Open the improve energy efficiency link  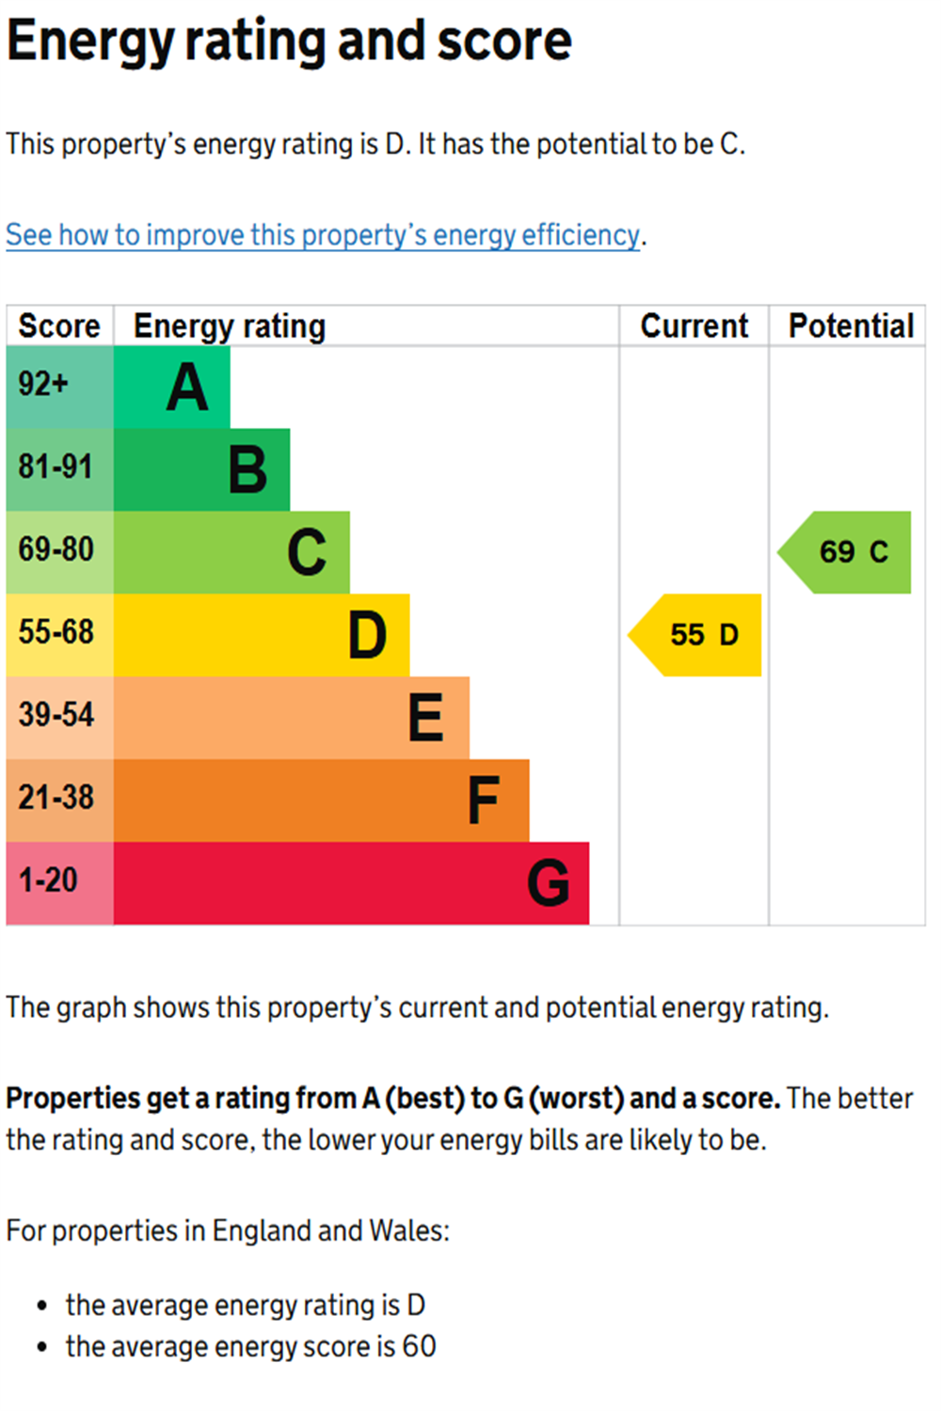[x=323, y=235]
